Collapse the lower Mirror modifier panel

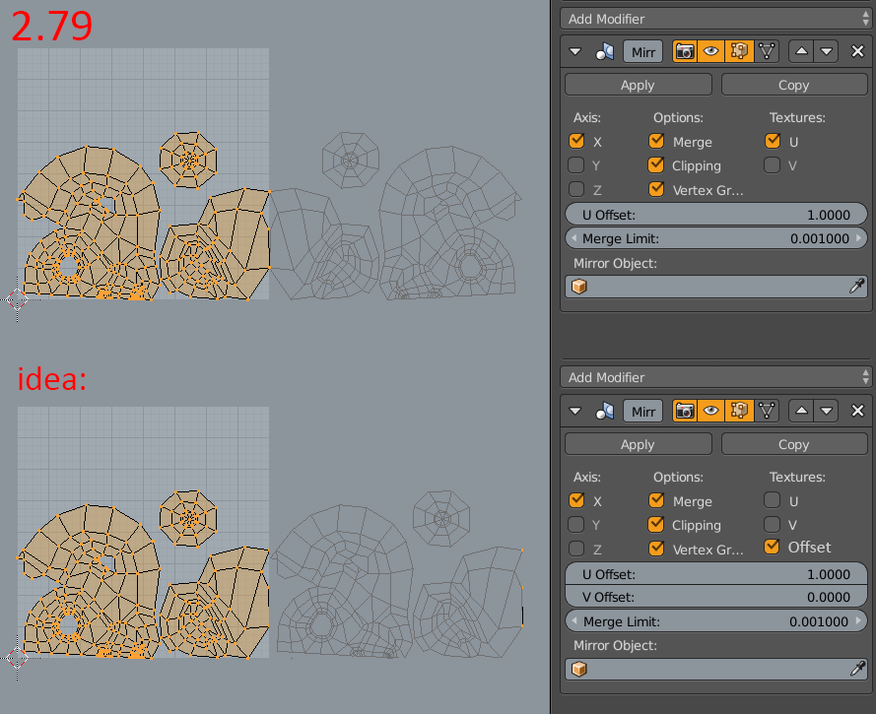[x=574, y=412]
